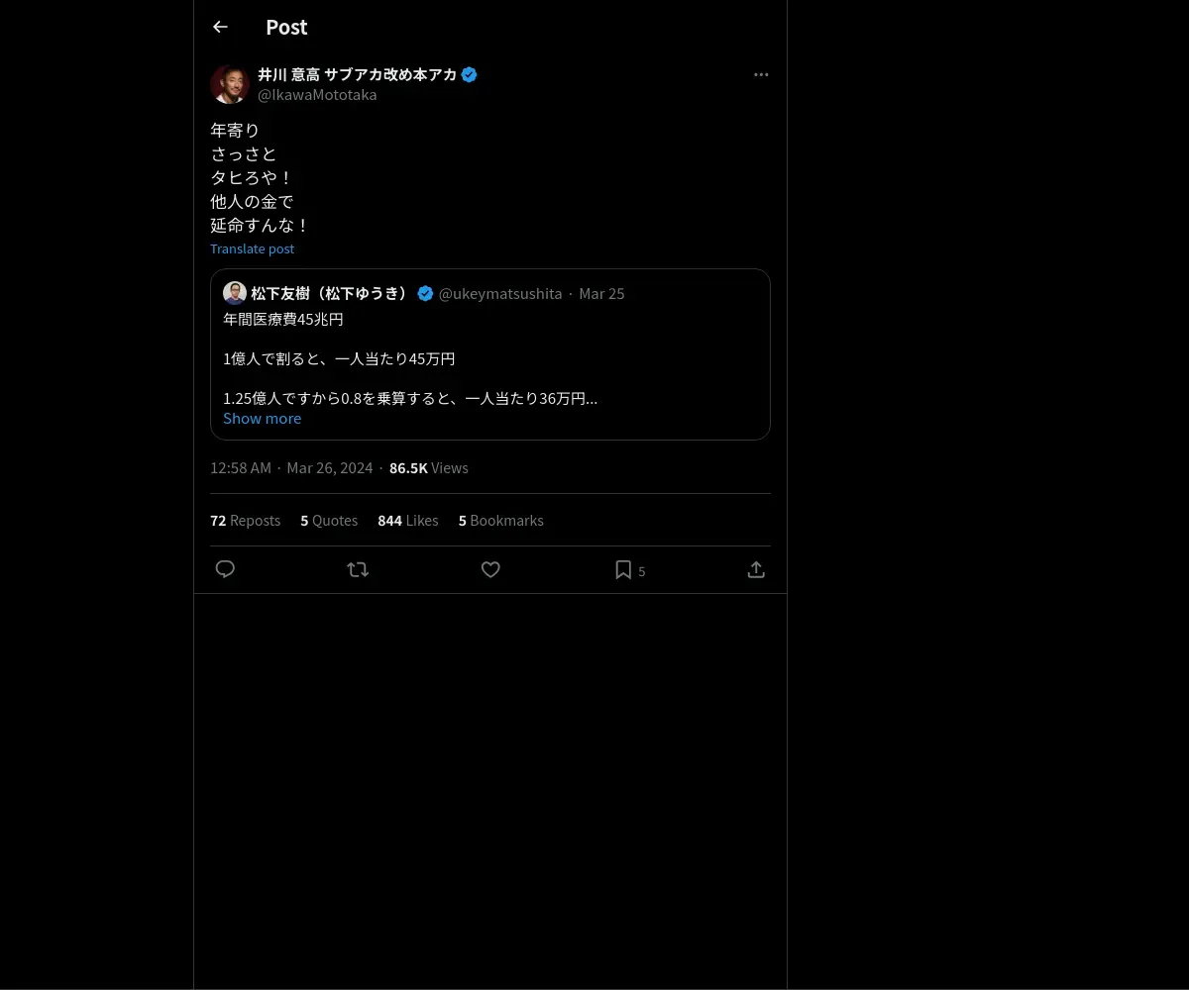Image resolution: width=1189 pixels, height=990 pixels.
Task: Open the 松下友樹 quoted author avatar
Action: pyautogui.click(x=235, y=293)
